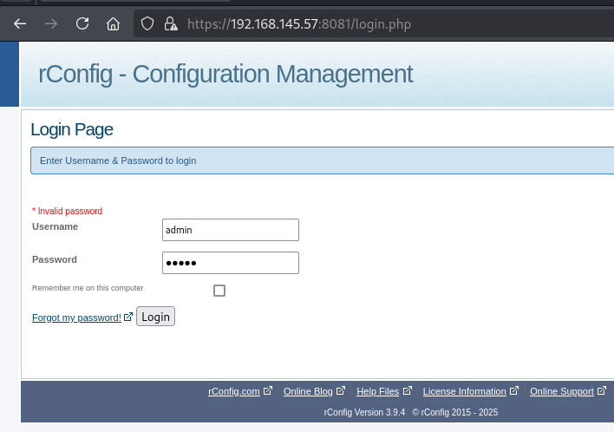The height and width of the screenshot is (432, 614).
Task: Click the "Username" field label
Action: (x=55, y=226)
